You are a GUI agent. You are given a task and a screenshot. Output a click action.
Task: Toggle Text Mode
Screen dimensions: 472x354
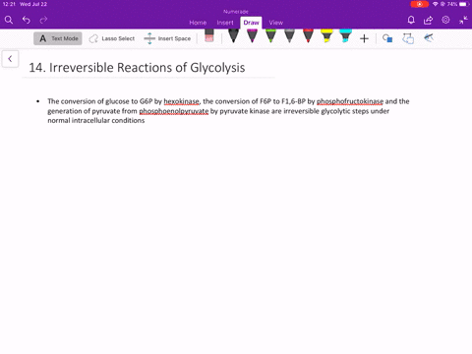click(58, 38)
